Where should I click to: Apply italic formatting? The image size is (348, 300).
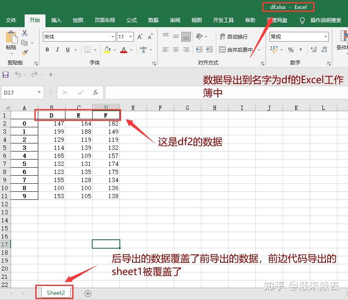pos(57,50)
